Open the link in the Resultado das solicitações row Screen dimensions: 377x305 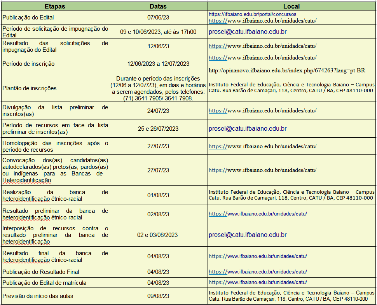262,46
